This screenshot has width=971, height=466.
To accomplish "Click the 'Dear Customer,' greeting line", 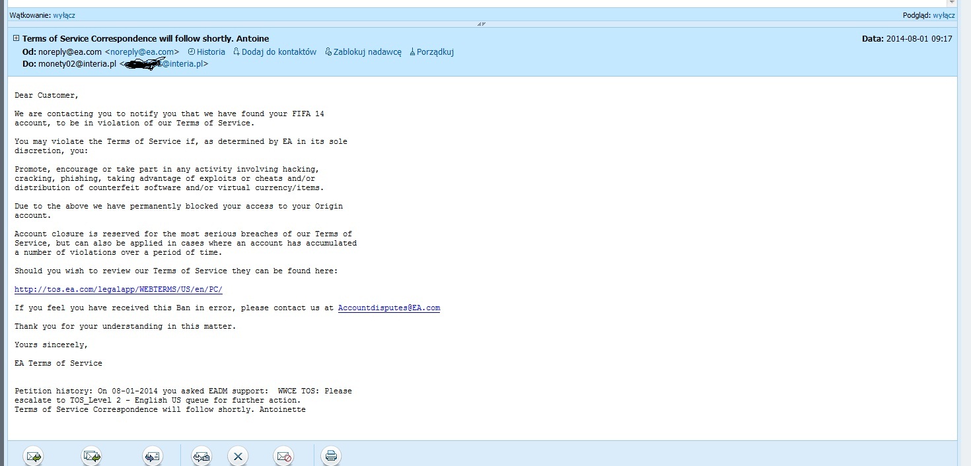I will point(46,96).
